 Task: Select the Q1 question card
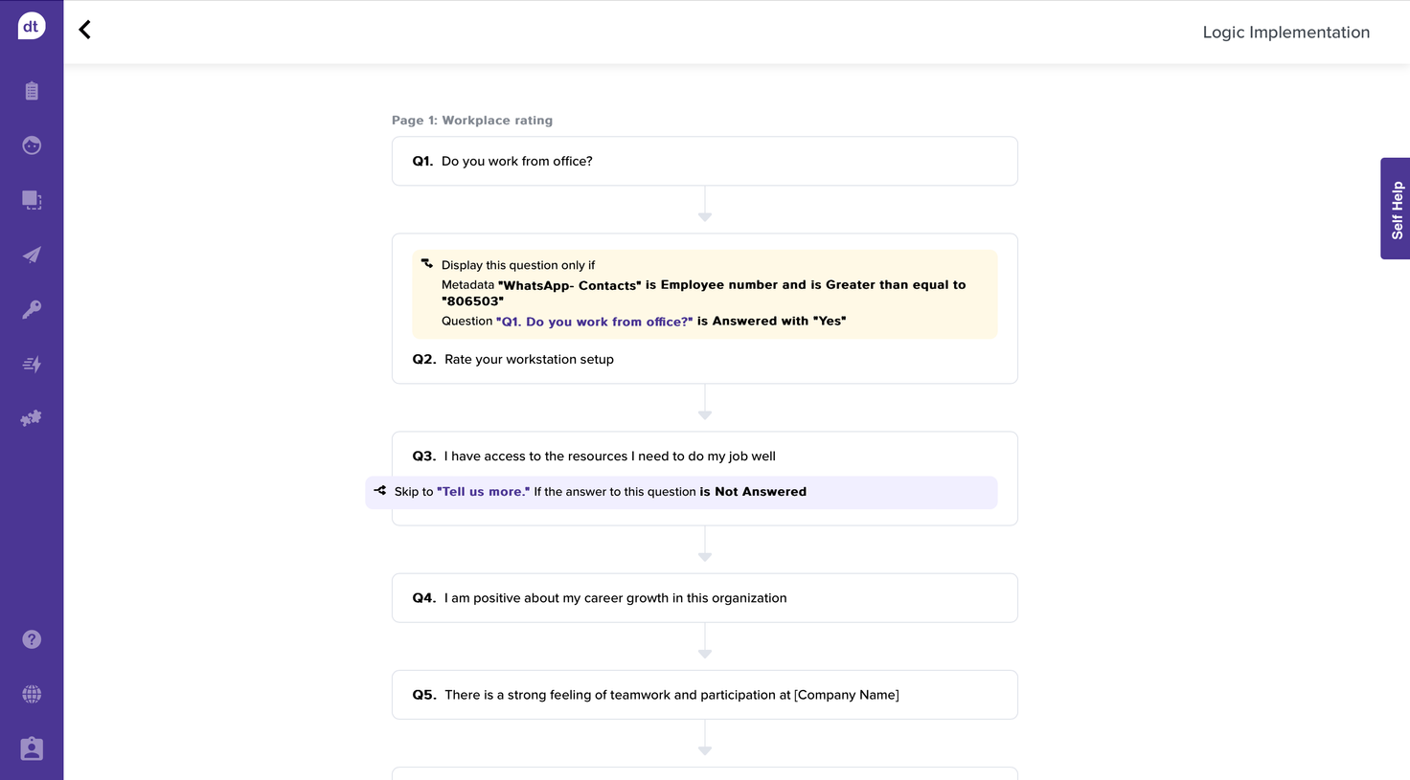pos(704,161)
